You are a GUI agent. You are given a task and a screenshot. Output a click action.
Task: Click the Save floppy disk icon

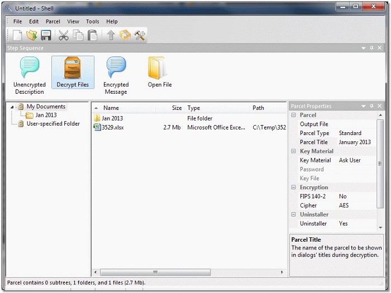(46, 36)
